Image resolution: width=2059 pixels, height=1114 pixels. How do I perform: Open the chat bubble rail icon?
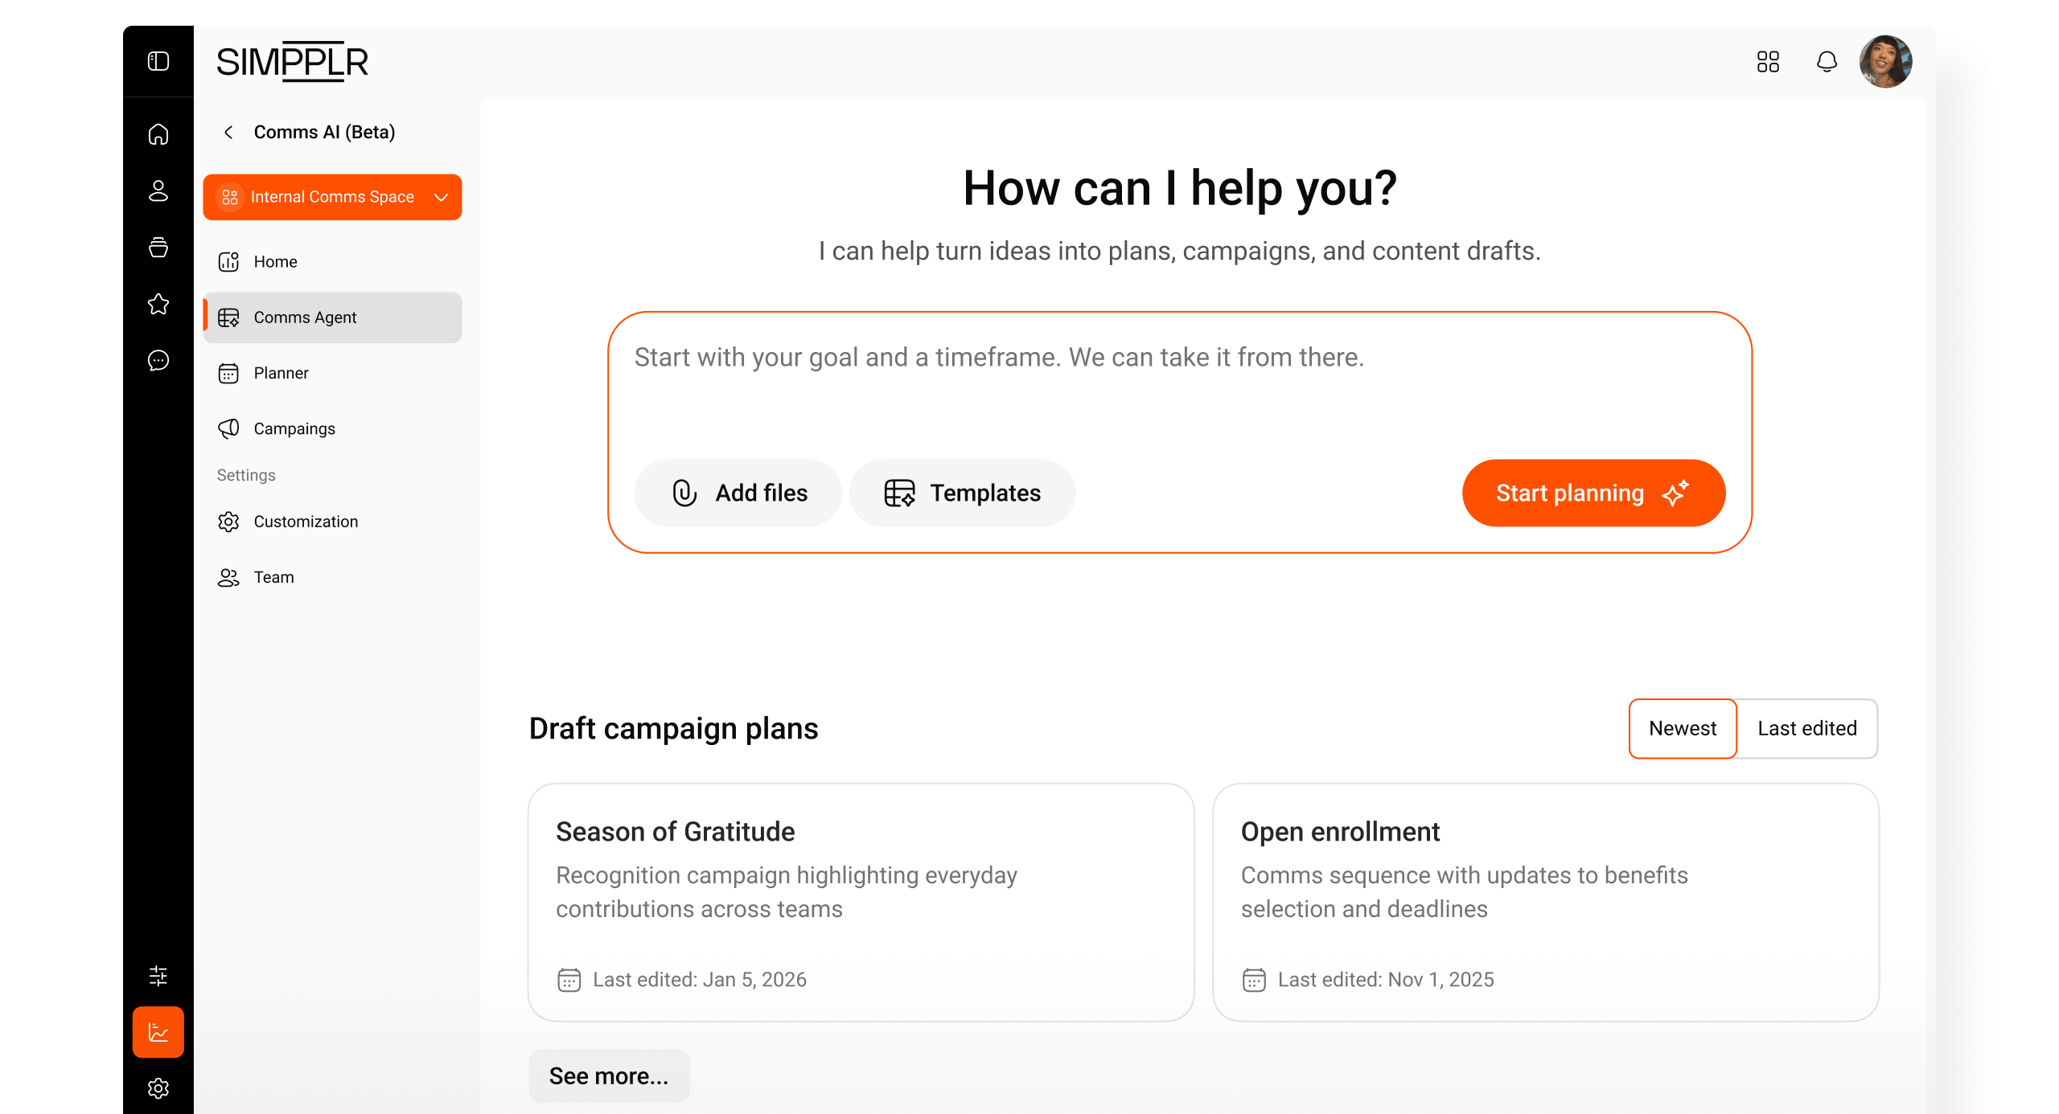(x=158, y=360)
